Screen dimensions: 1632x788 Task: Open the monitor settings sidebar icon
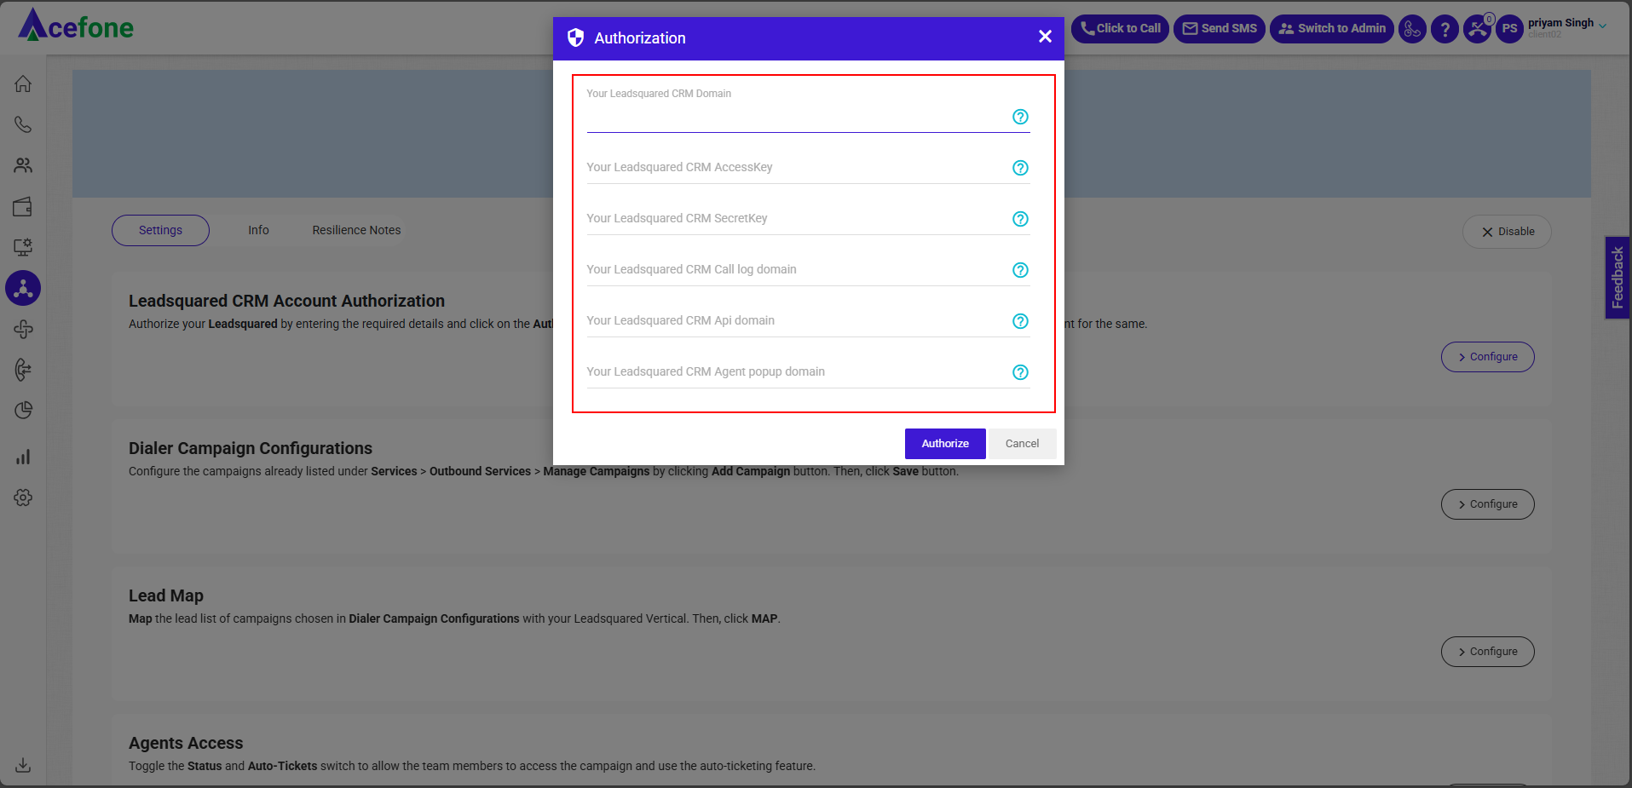[23, 247]
